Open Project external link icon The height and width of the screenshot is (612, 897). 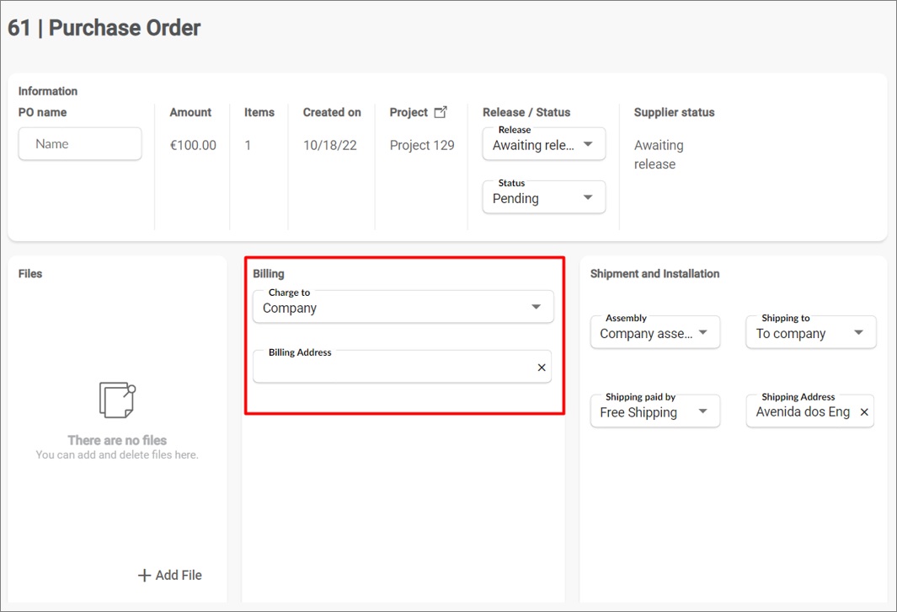[440, 112]
